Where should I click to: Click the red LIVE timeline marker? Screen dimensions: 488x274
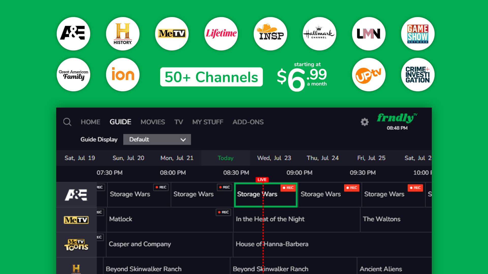[x=262, y=180]
